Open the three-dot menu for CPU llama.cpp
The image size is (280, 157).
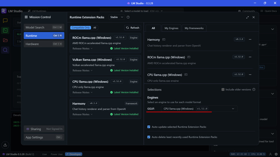click(x=250, y=75)
